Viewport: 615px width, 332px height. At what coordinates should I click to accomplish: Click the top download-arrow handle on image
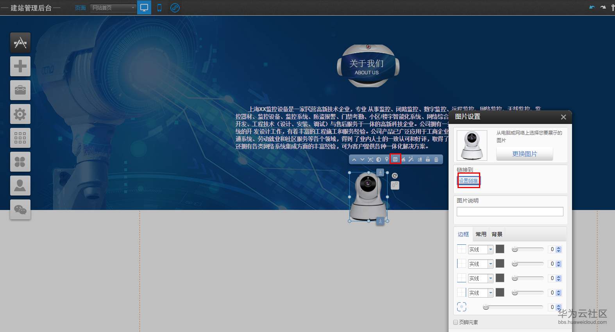point(380,172)
